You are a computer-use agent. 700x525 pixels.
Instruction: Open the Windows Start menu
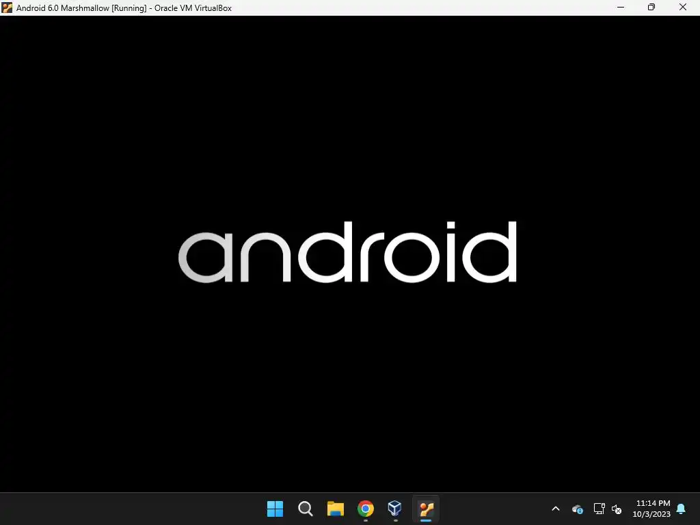[x=275, y=509]
